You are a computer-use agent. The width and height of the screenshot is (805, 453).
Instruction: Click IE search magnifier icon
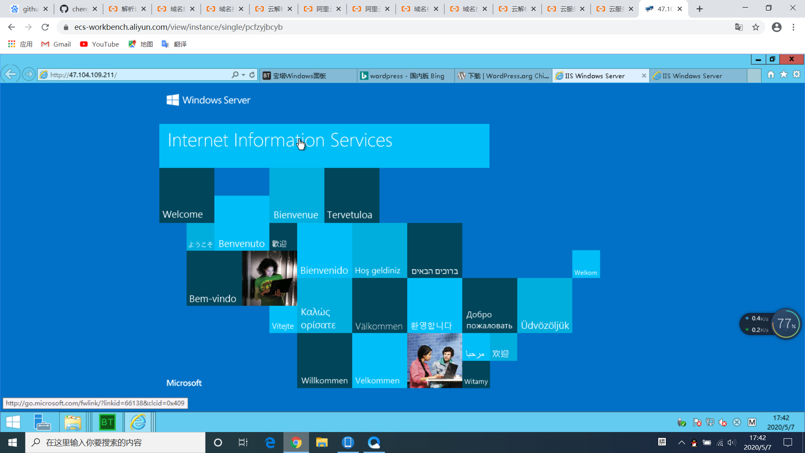[235, 75]
